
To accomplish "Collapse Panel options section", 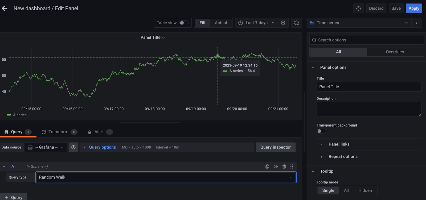I will [x=313, y=68].
